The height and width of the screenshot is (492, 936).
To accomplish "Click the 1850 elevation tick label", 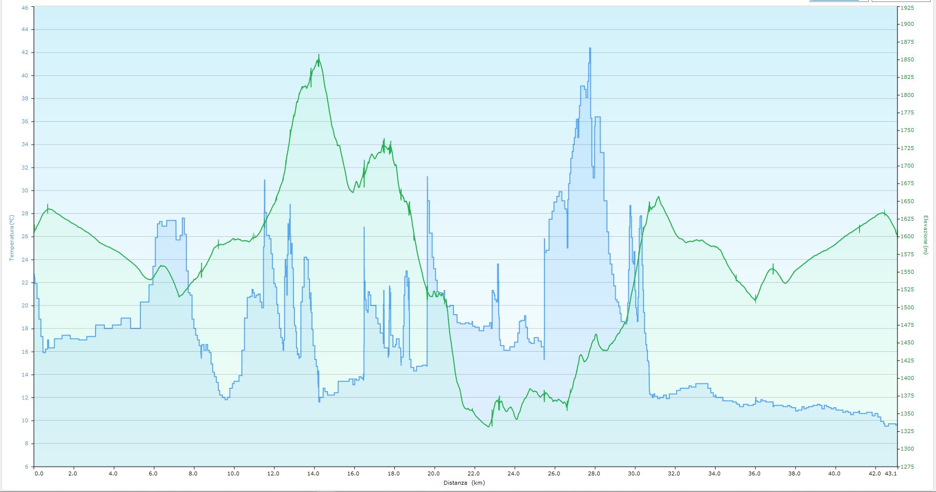I will (x=907, y=60).
